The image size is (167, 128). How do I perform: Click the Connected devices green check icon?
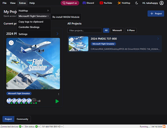click(20, 126)
